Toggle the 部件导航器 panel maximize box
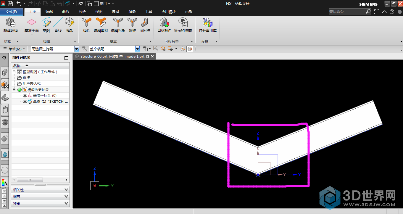The width and height of the screenshot is (403, 214). [66, 58]
